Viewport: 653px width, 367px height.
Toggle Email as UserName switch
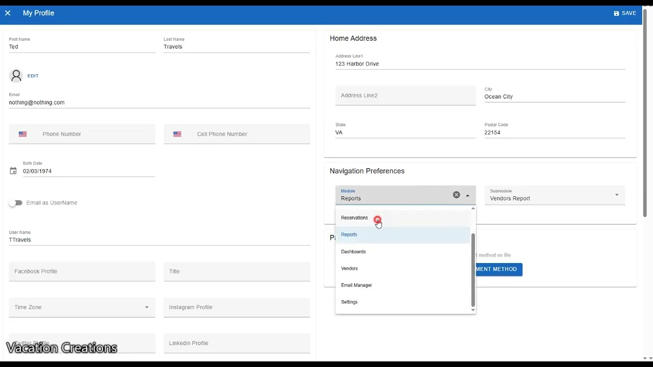tap(16, 203)
